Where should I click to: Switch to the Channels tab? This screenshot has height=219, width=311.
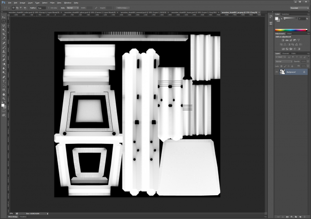tap(286, 53)
